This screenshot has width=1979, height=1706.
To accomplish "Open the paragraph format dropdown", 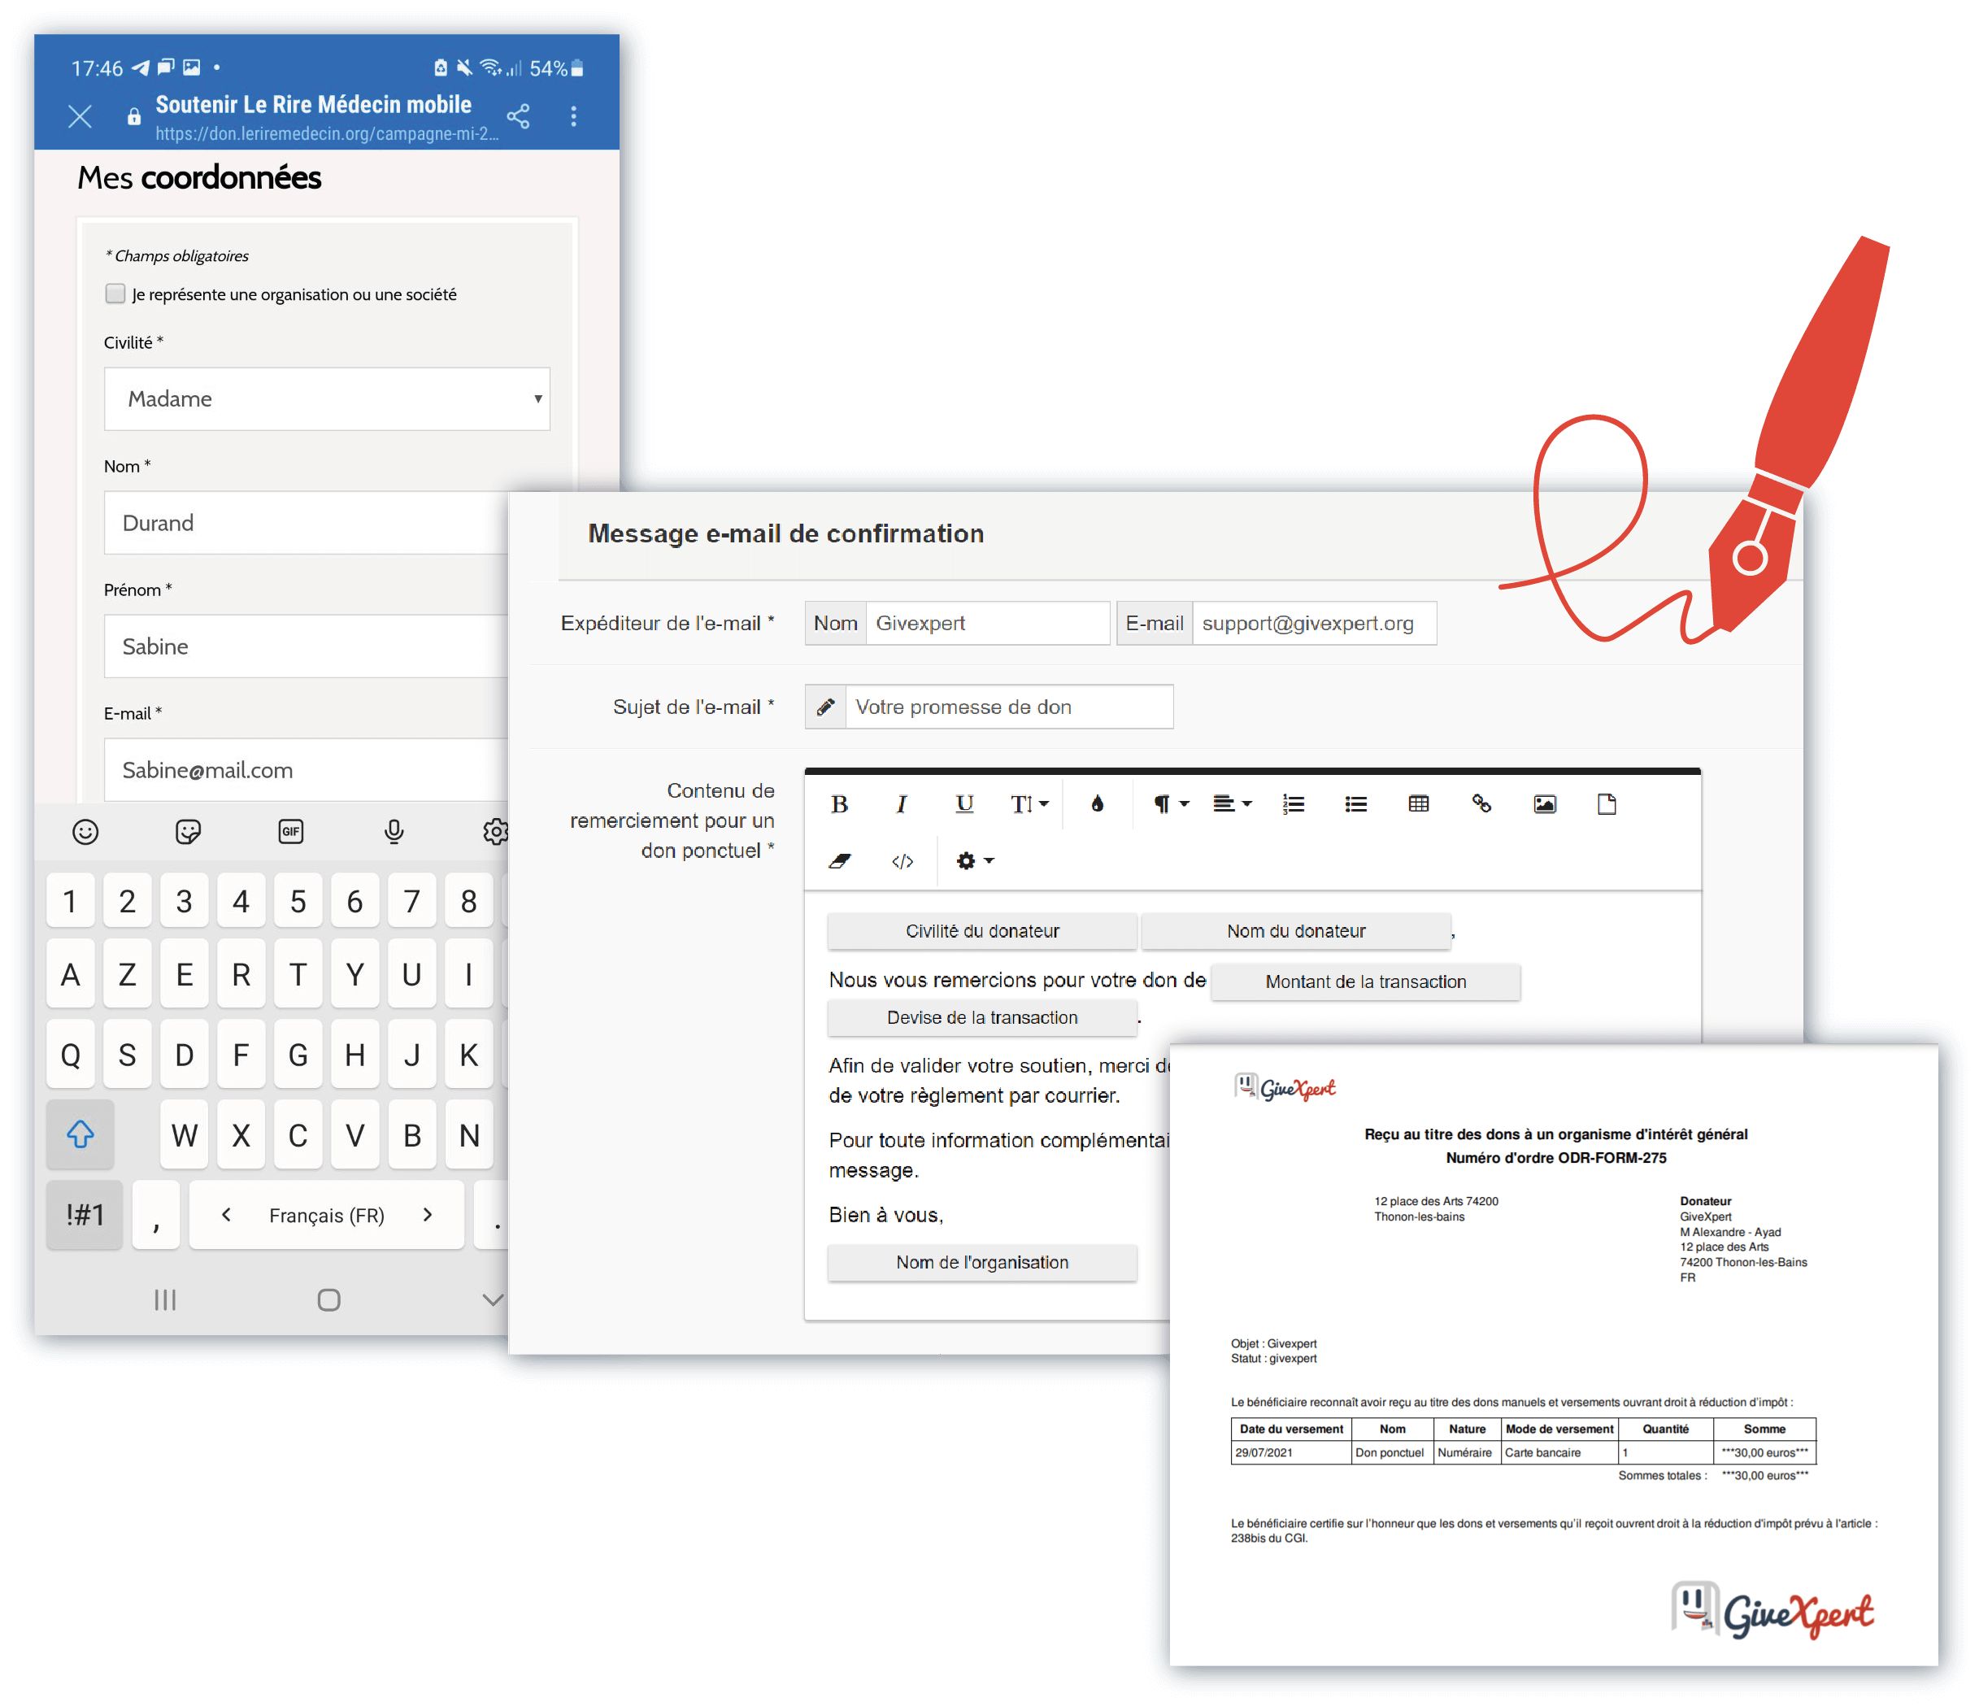I will (x=1170, y=804).
